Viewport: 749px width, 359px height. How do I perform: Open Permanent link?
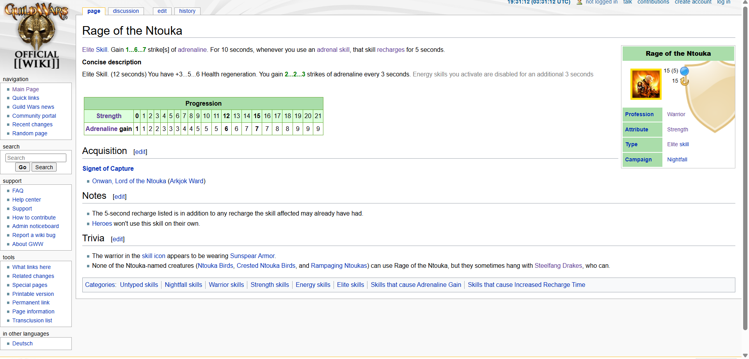[31, 302]
